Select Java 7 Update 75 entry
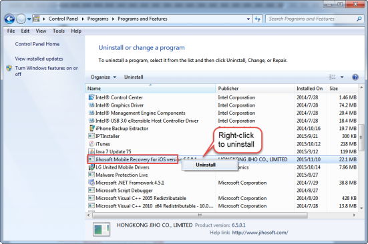368x244 pixels. pyautogui.click(x=113, y=151)
